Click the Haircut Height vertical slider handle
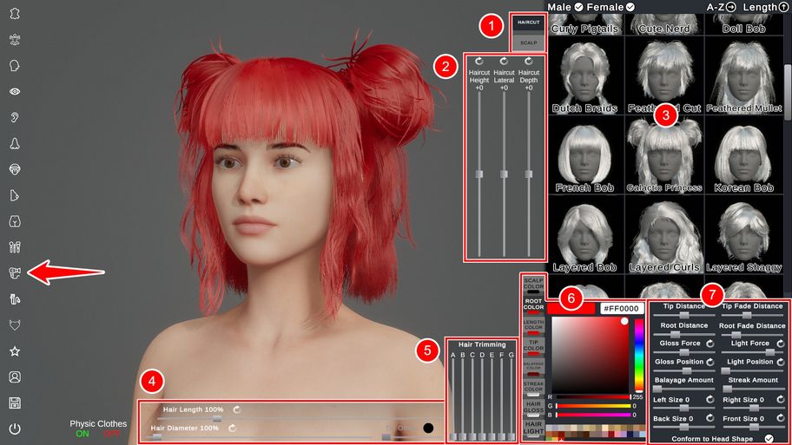Screen dimensions: 792x445 (x=478, y=174)
